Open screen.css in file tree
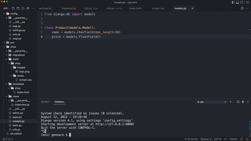 [x=25, y=80]
